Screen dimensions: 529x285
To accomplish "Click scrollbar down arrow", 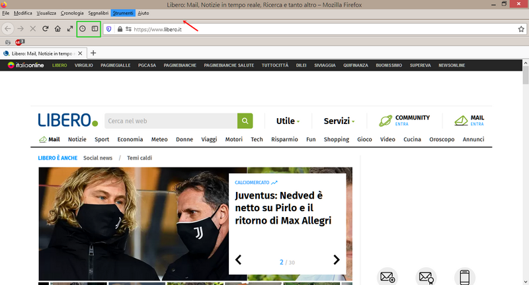I will 525,282.
